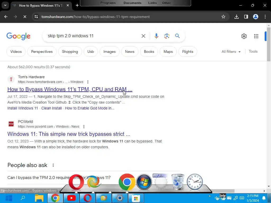View site information icon in address bar
This screenshot has height=203, width=271.
click(36, 17)
